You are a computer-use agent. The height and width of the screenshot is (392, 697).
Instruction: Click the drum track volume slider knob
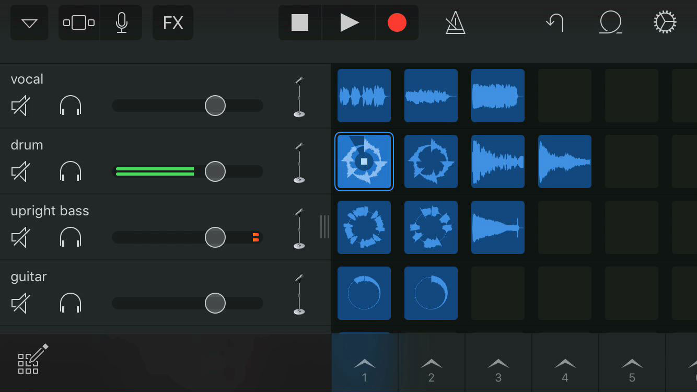(x=215, y=171)
